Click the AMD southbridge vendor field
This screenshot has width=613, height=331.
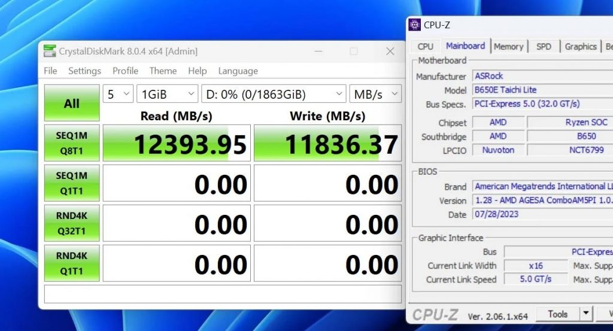point(499,136)
